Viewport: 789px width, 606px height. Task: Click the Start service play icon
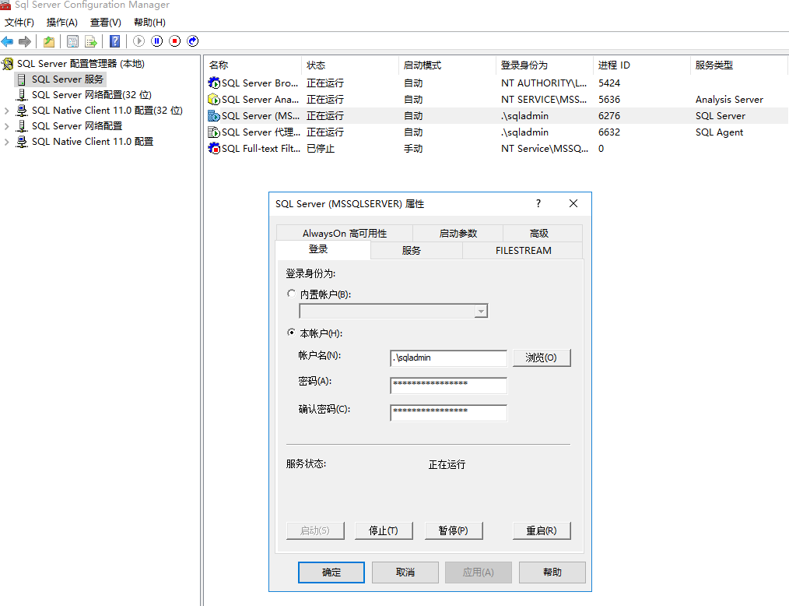coord(139,41)
